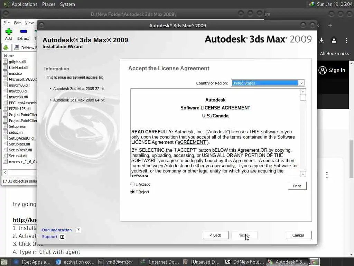This screenshot has width=354, height=266.
Task: Open browser three-dot menu
Action: pos(346,41)
